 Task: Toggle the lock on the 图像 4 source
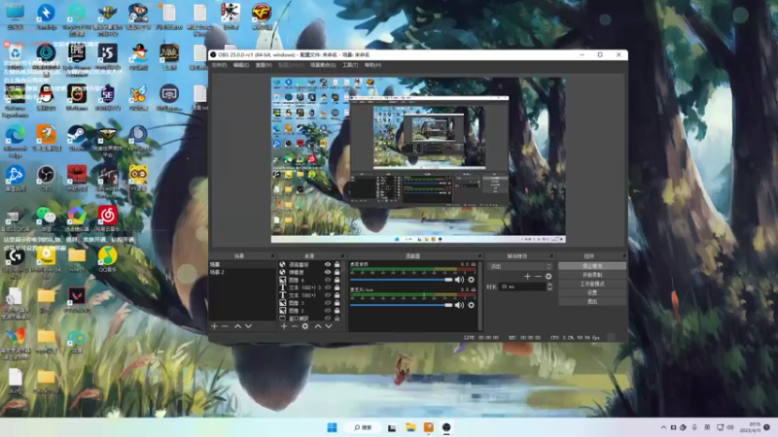tap(336, 280)
